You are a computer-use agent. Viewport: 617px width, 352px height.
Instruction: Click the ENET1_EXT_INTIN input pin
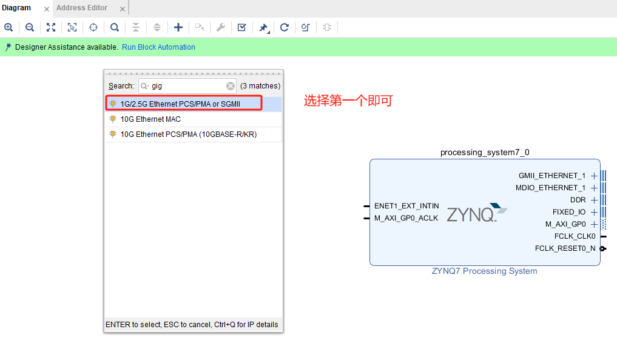point(366,206)
